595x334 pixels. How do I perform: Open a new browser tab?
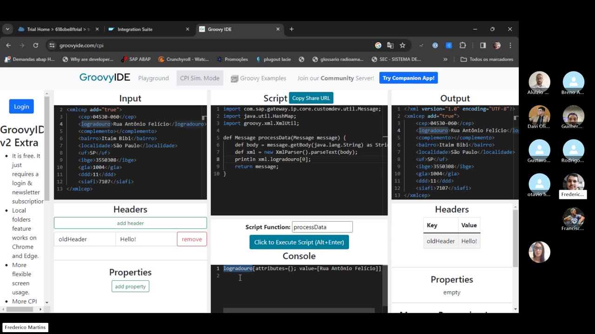[x=291, y=29]
